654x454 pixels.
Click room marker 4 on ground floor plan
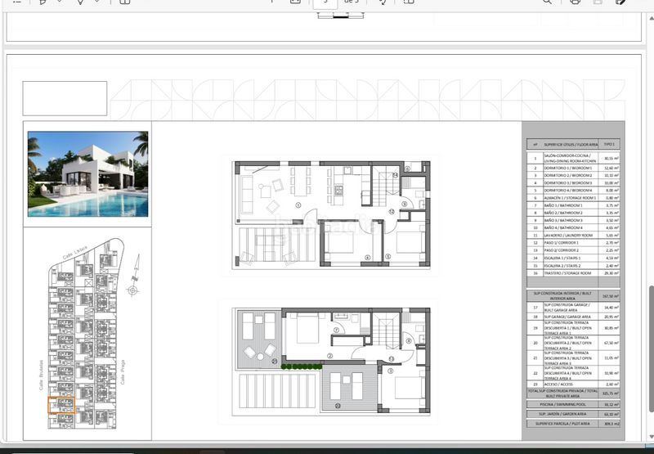pyautogui.click(x=367, y=258)
